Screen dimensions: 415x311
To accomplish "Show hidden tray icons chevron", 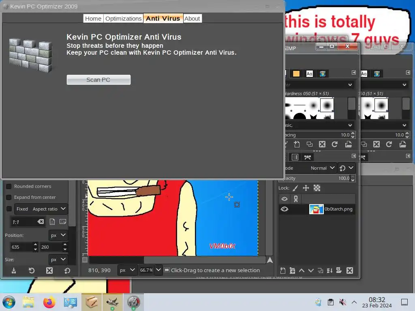I will click(x=354, y=302).
